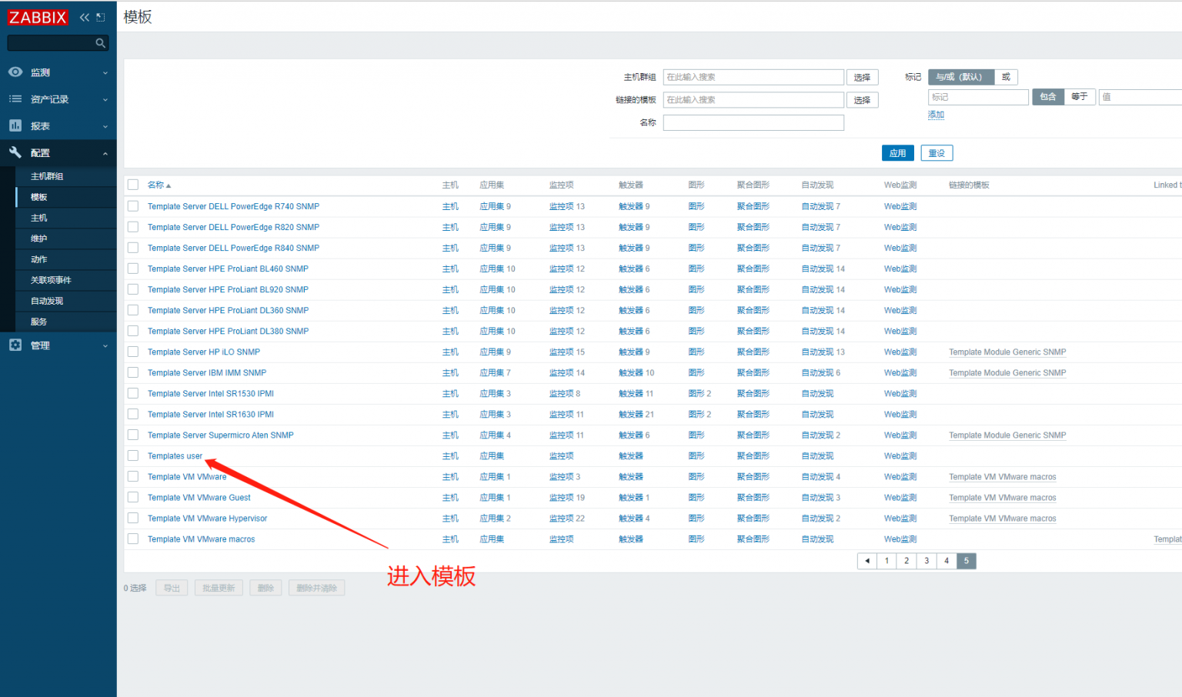This screenshot has height=697, width=1182.
Task: Select the 与/或 (默认) tag option
Action: 961,77
